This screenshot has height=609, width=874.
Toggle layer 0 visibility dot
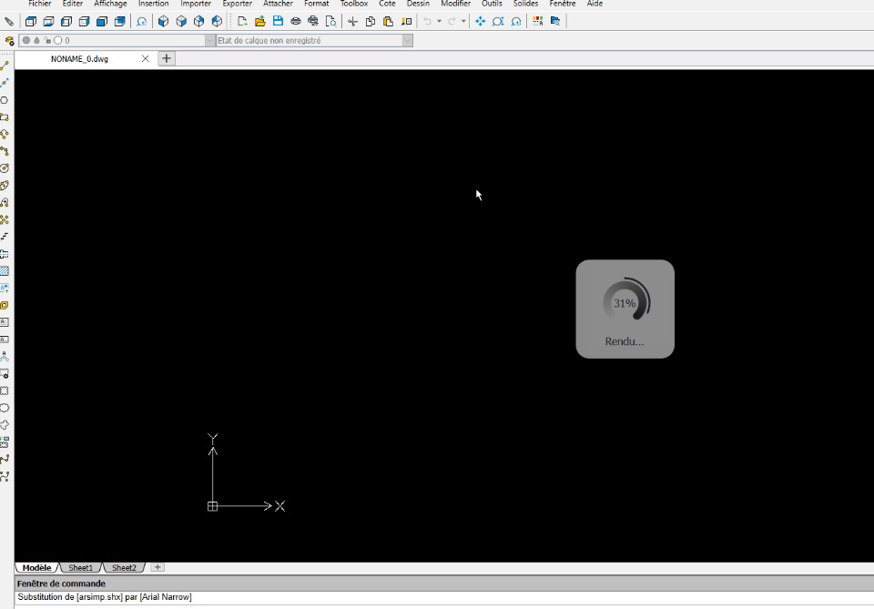point(26,41)
